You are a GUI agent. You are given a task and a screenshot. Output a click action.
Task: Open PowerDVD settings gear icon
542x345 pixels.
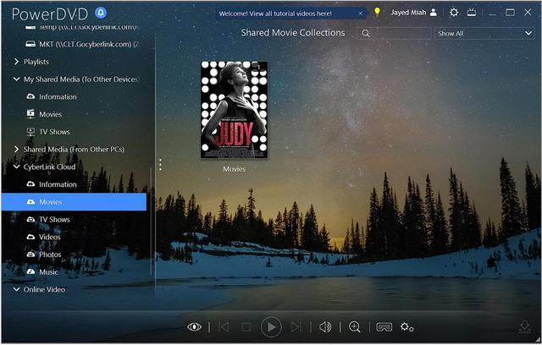[454, 13]
